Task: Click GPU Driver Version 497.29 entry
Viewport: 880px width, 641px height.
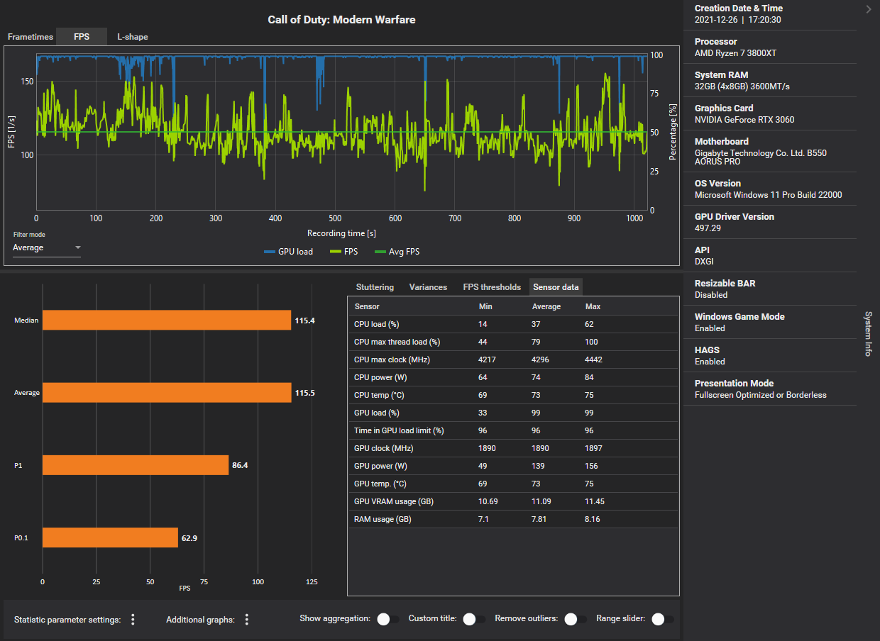Action: pyautogui.click(x=770, y=222)
